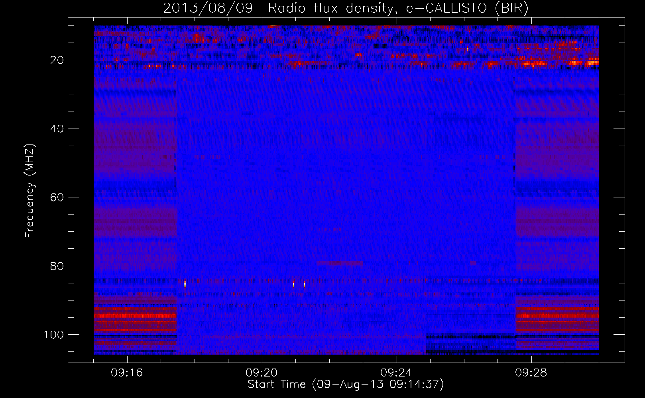Select the 'Frequency (MHZ)' y-axis label
Screen dimensions: 645x398
click(x=30, y=191)
